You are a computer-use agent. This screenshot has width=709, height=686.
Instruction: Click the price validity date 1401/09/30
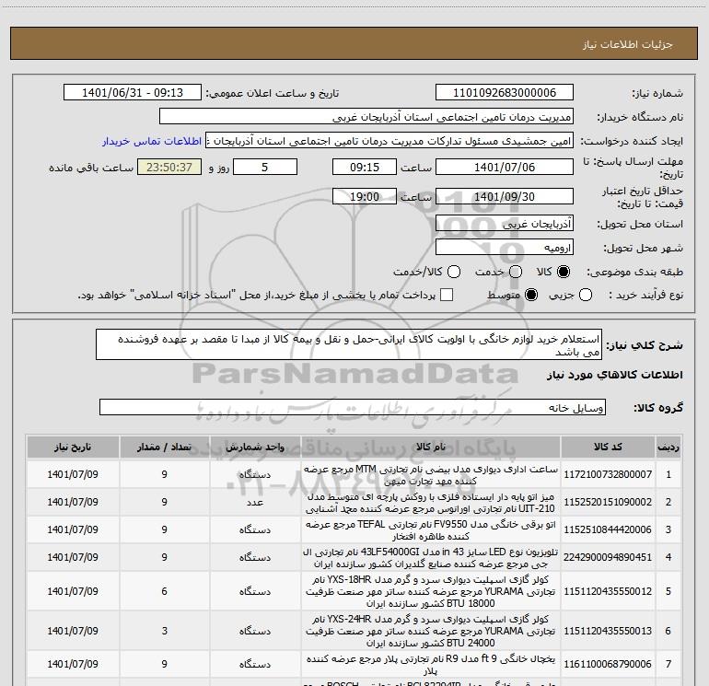(x=505, y=197)
